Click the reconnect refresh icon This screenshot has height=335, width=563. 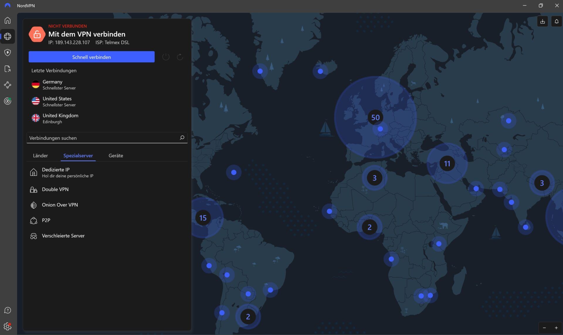[180, 57]
